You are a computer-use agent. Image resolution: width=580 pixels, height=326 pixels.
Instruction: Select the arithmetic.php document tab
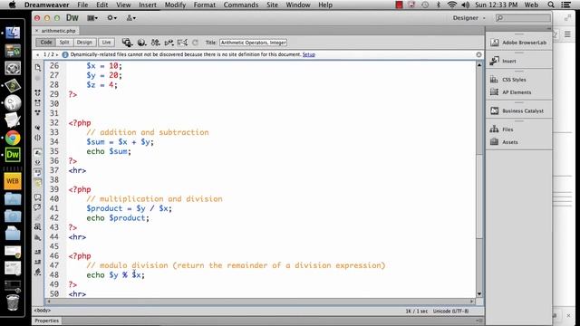pos(58,31)
